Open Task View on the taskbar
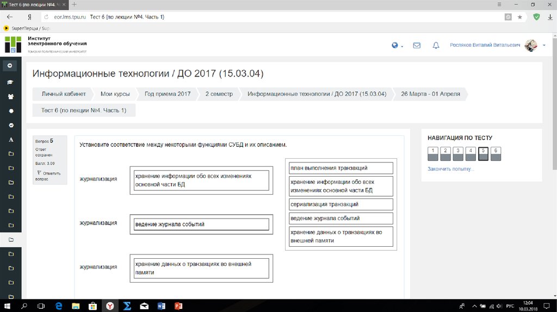Image resolution: width=557 pixels, height=312 pixels. 41,305
